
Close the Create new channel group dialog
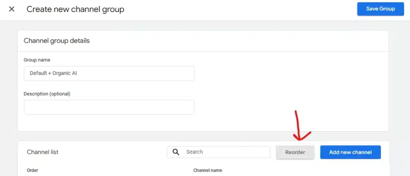tap(12, 9)
